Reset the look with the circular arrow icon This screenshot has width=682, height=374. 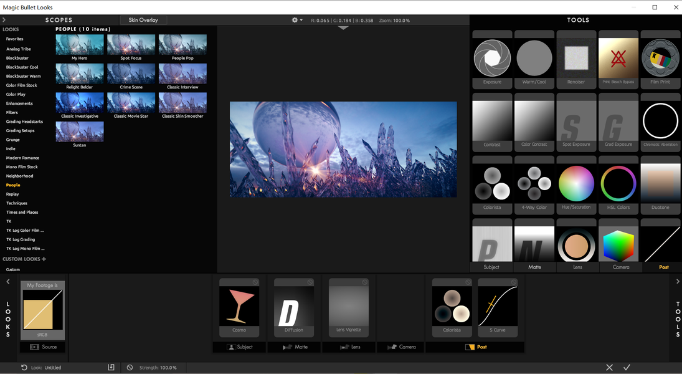(x=24, y=368)
